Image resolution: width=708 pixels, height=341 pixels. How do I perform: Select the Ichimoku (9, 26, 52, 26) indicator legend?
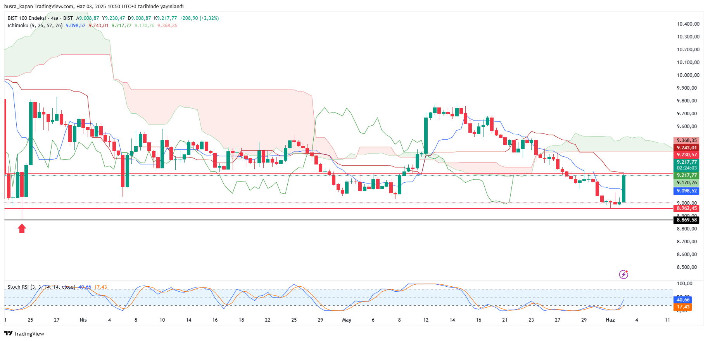pos(35,26)
